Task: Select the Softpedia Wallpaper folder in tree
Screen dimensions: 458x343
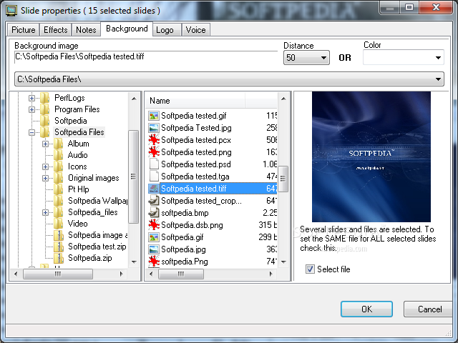Action: click(x=98, y=201)
